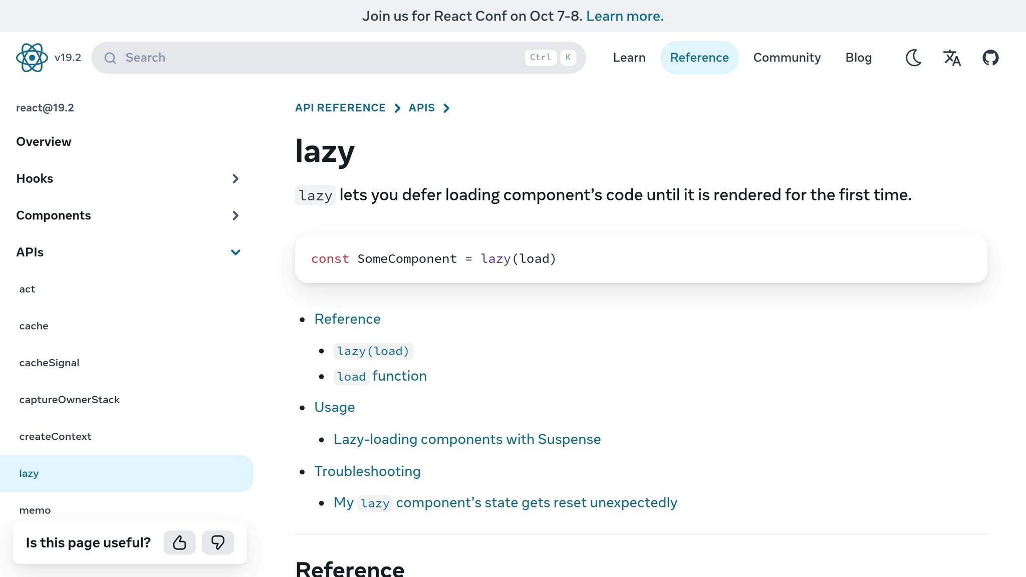Switch to the Learn tab
This screenshot has width=1026, height=577.
coord(629,58)
